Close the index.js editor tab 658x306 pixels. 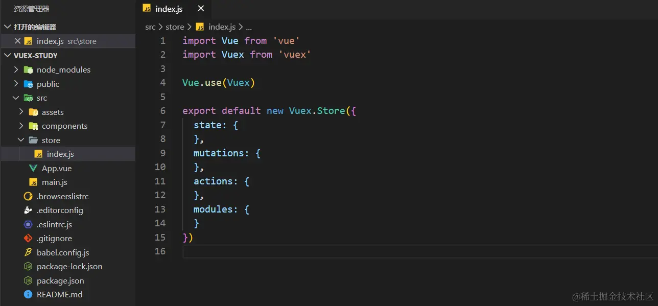201,9
